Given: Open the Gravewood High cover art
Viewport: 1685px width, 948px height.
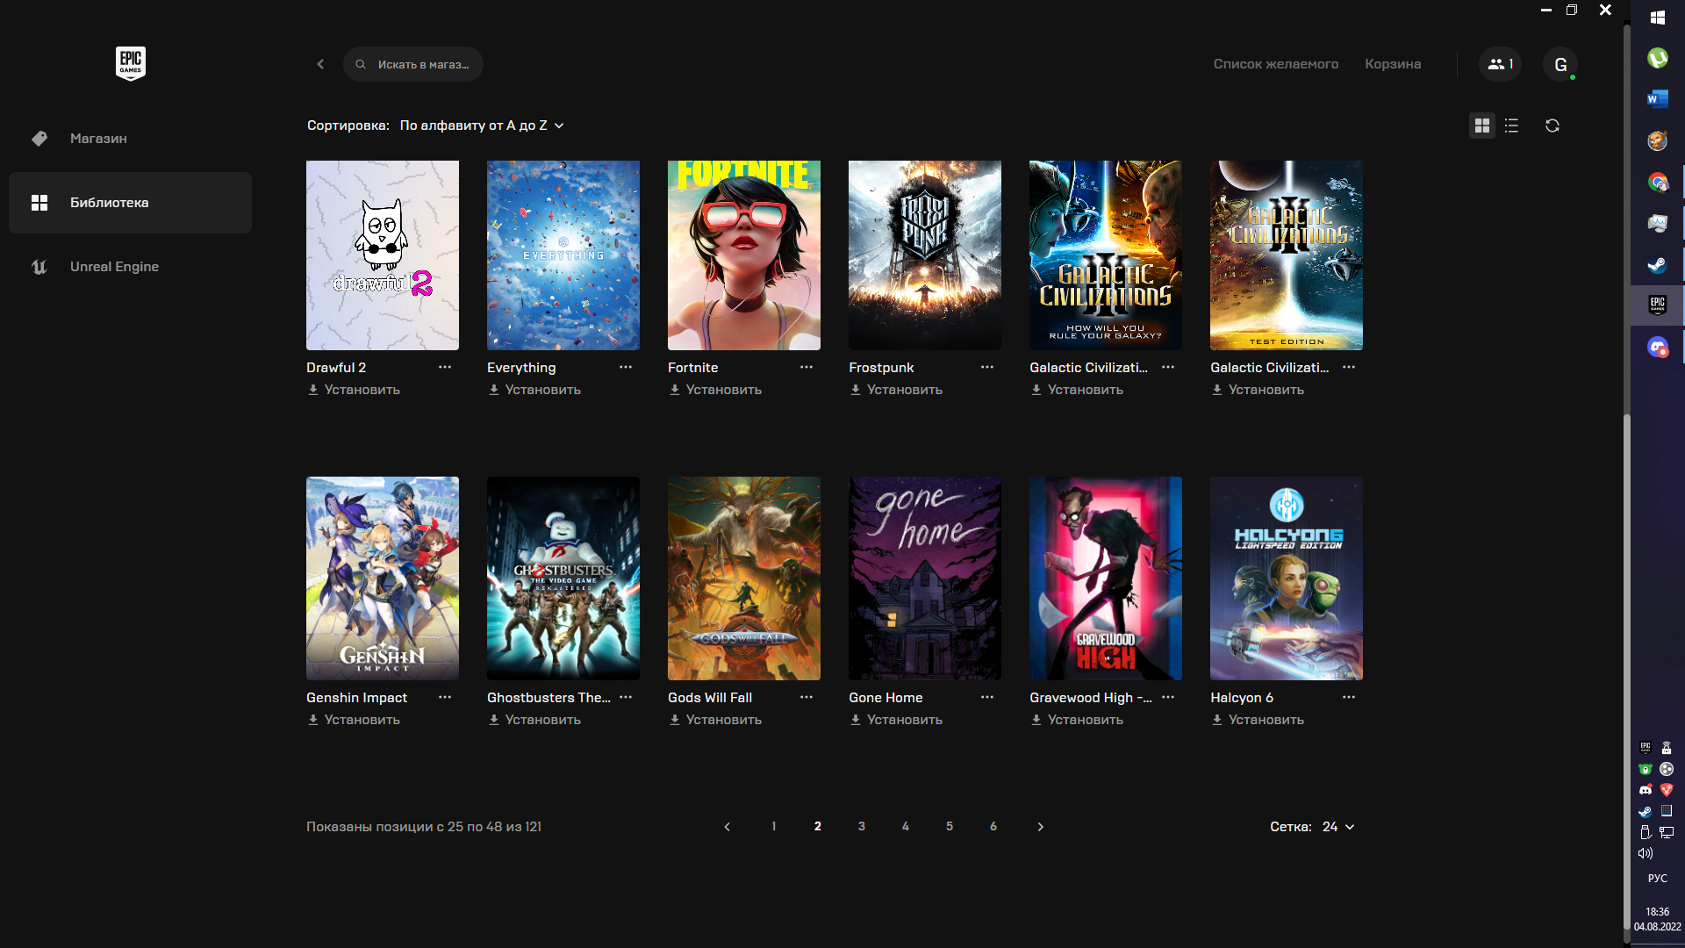Looking at the screenshot, I should pyautogui.click(x=1106, y=578).
